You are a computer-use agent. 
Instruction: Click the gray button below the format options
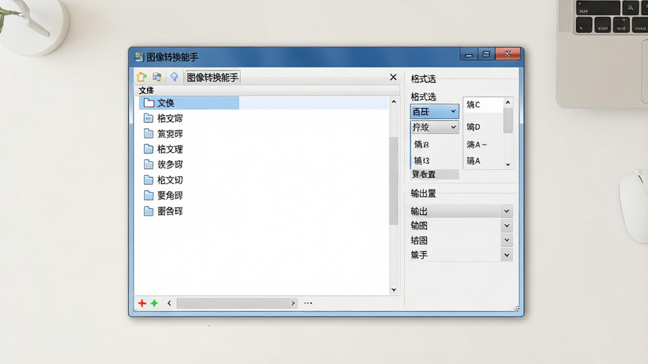point(435,174)
